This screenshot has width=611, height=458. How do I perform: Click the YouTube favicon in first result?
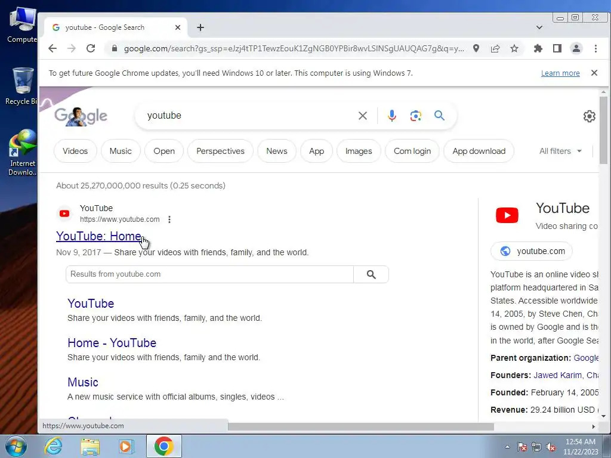[64, 213]
